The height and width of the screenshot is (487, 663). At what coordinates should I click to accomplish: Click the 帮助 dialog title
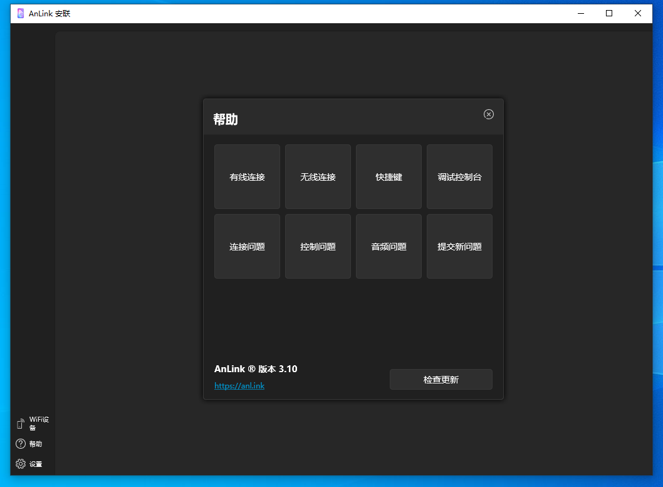pyautogui.click(x=226, y=119)
